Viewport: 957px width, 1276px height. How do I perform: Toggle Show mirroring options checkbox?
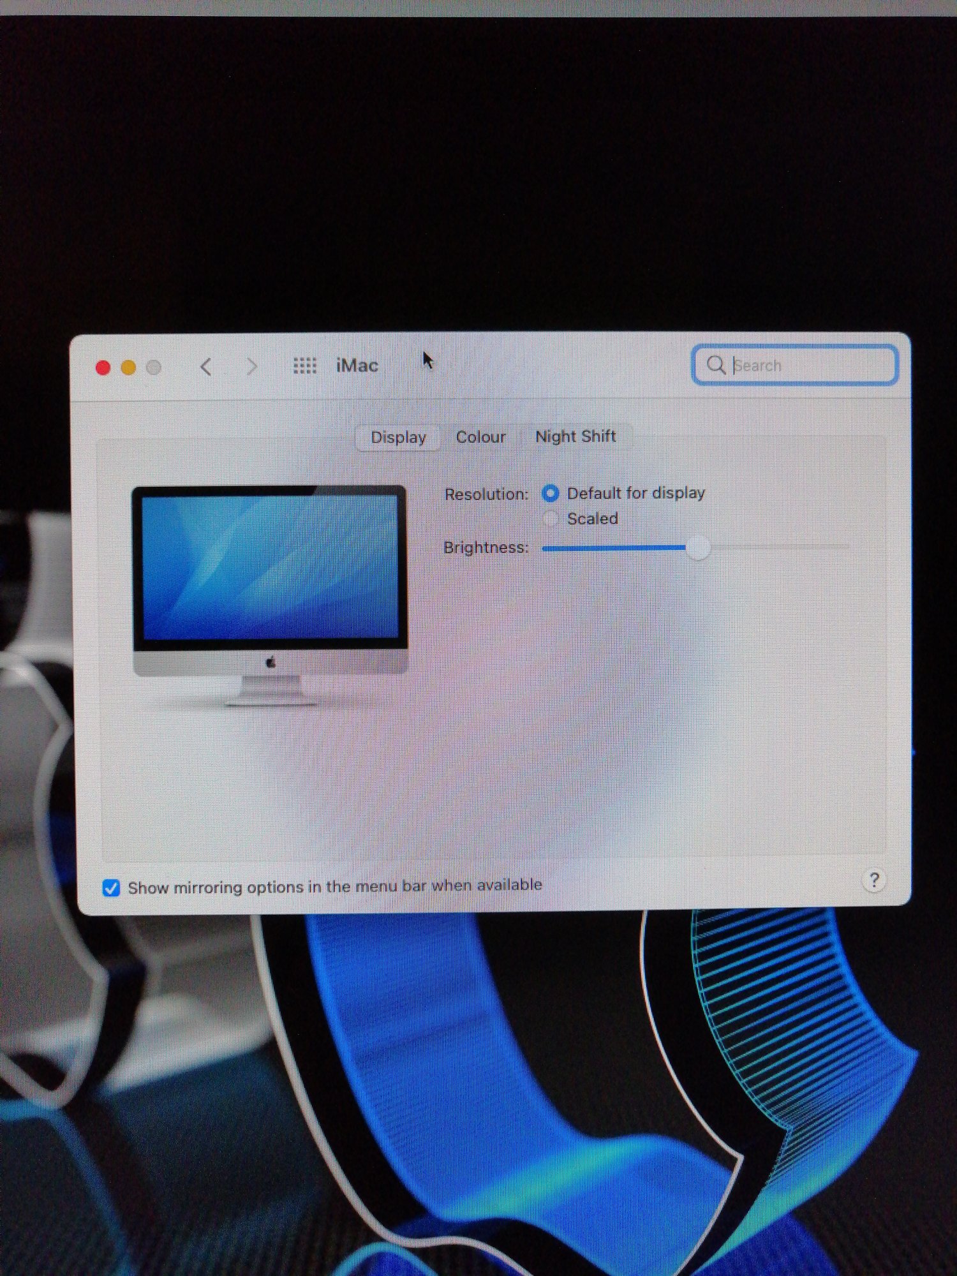tap(111, 887)
